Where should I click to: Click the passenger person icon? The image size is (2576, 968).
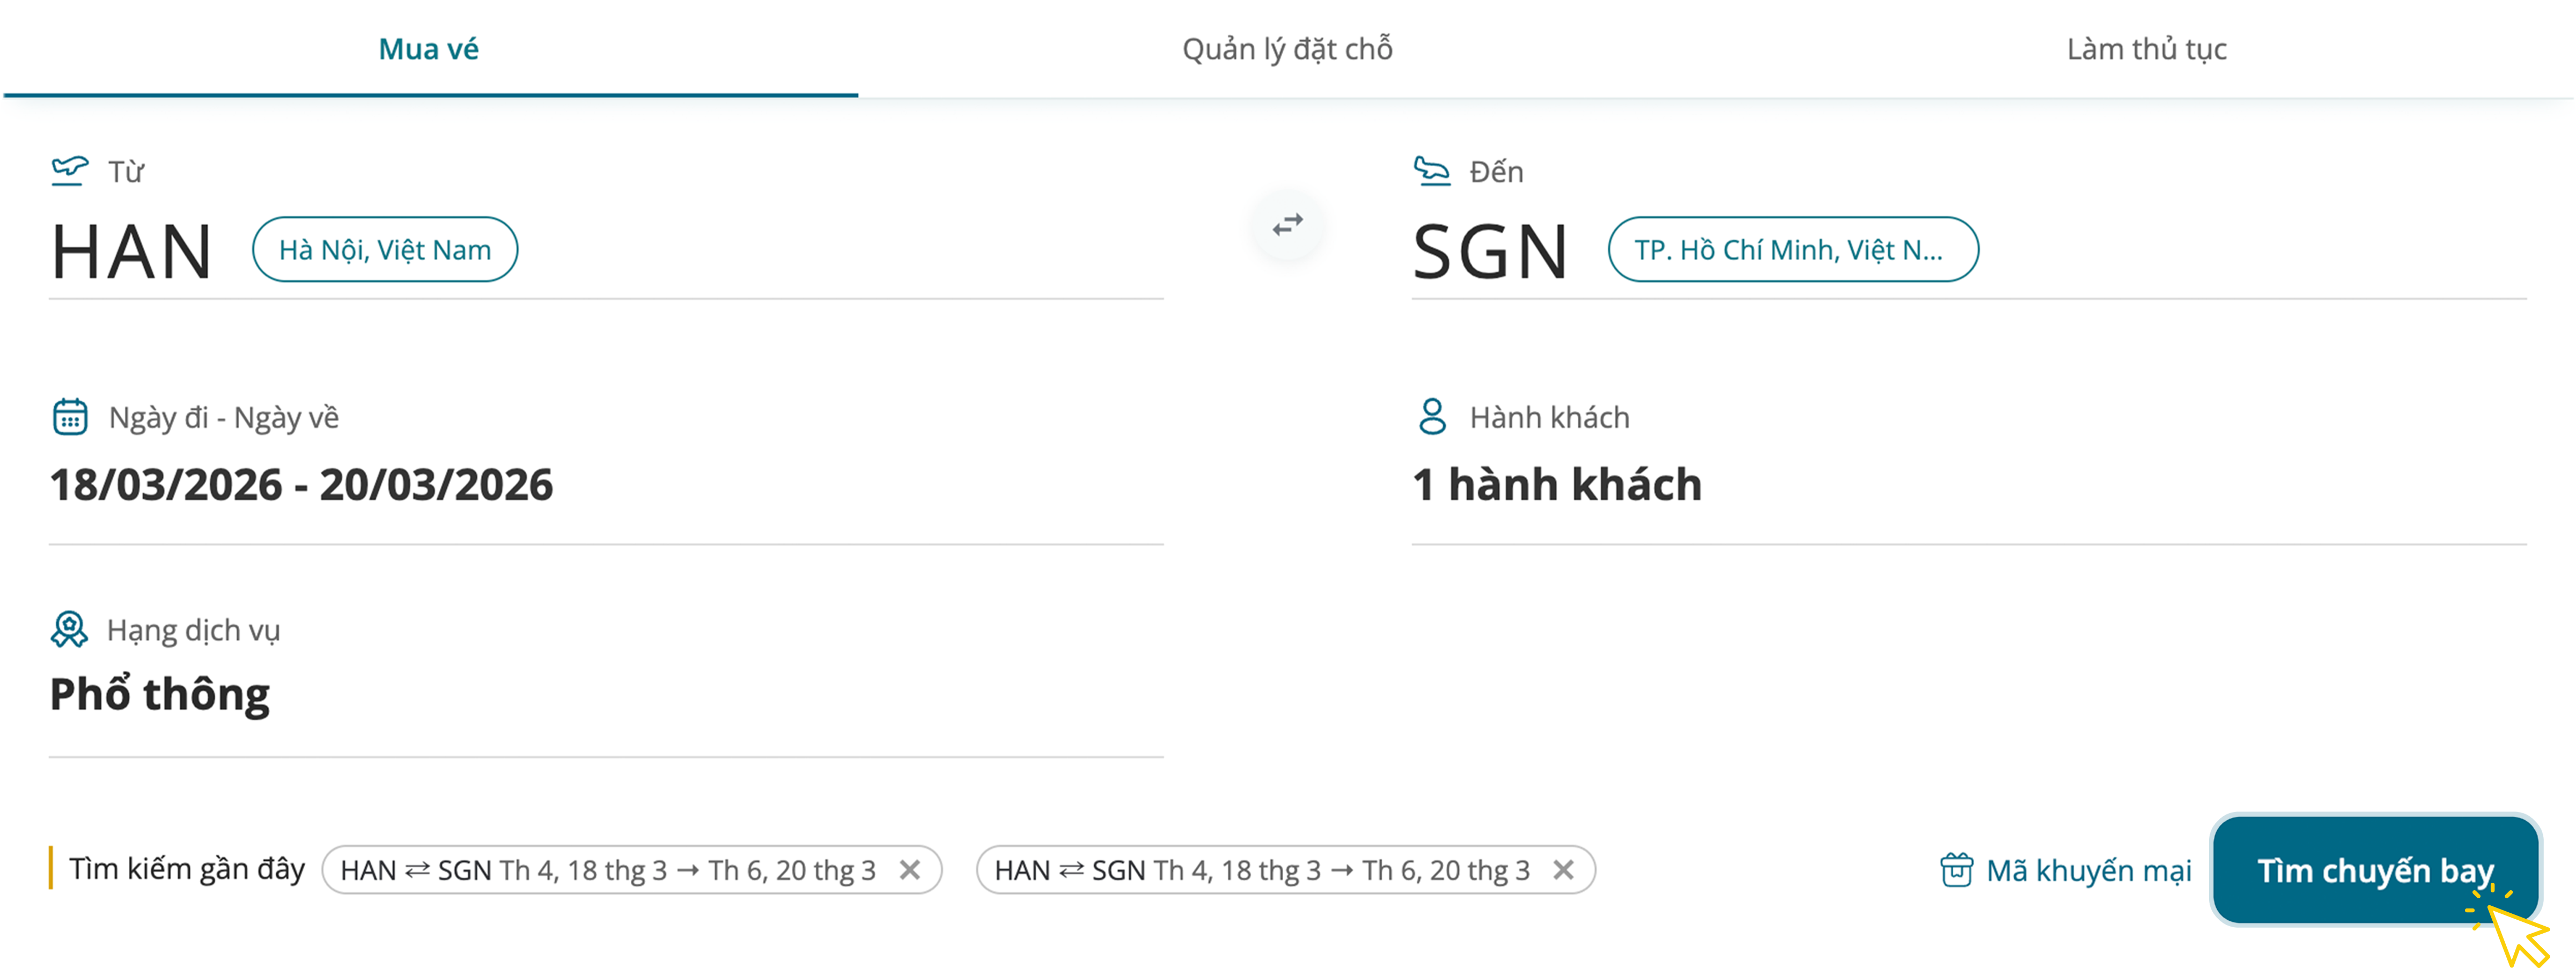tap(1432, 416)
